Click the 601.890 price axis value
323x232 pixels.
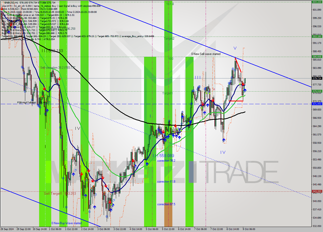(x=317, y=10)
